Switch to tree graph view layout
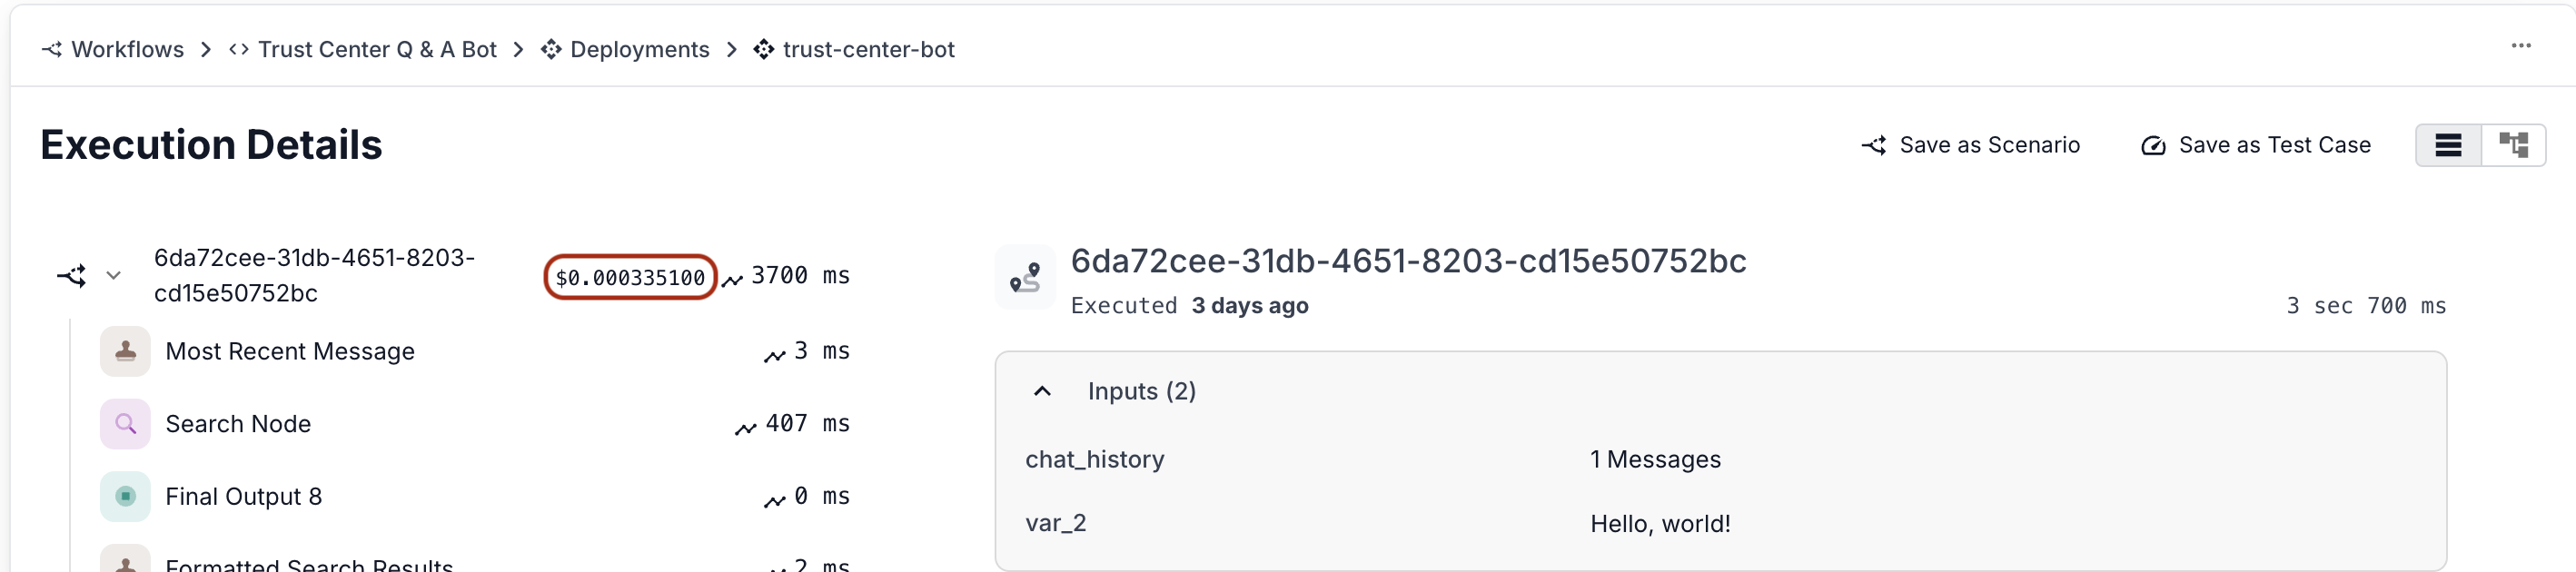Image resolution: width=2576 pixels, height=572 pixels. click(2513, 145)
